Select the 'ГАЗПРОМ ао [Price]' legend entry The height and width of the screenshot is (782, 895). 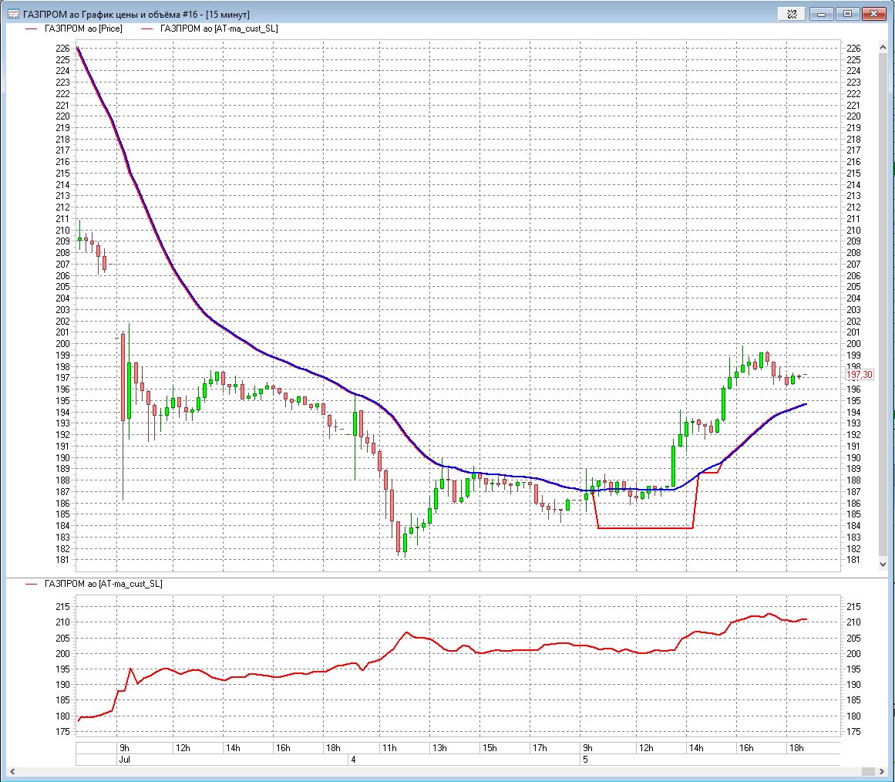pyautogui.click(x=75, y=29)
